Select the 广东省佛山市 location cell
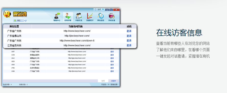This screenshot has width=227, height=93. click(14, 36)
